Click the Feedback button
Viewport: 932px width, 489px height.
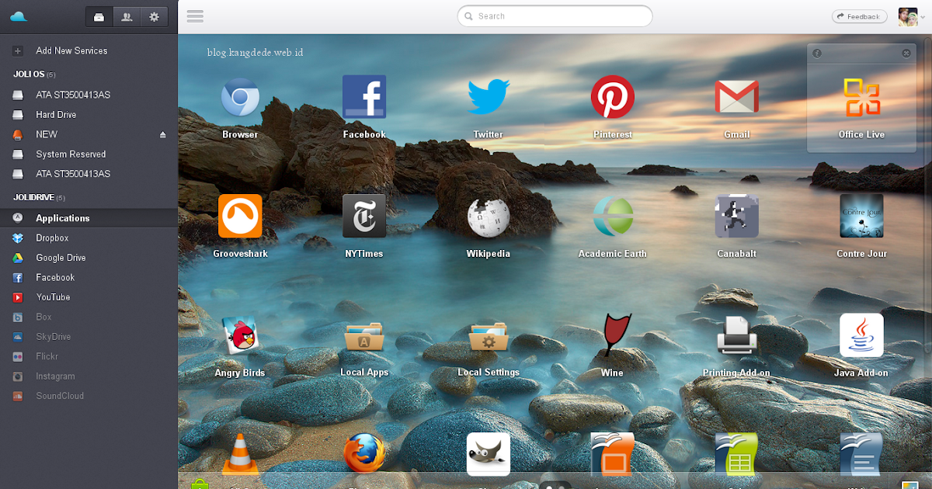pyautogui.click(x=859, y=16)
